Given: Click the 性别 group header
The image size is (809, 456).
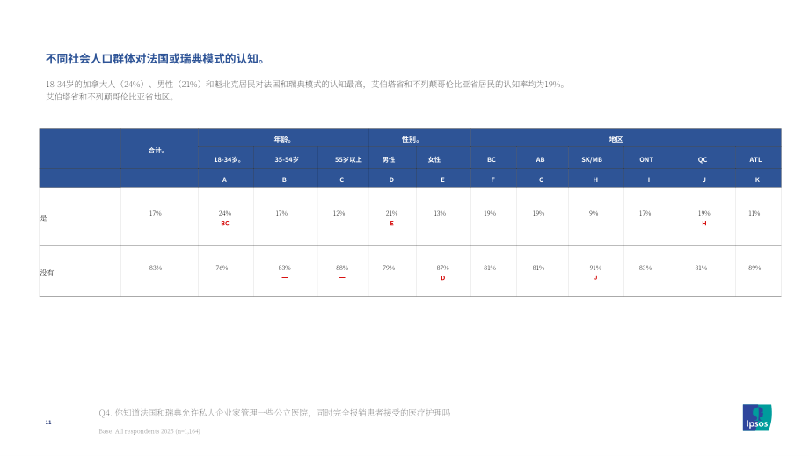Looking at the screenshot, I should pyautogui.click(x=410, y=139).
